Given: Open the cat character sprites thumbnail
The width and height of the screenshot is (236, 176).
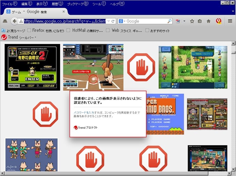Looking at the screenshot, I should pyautogui.click(x=31, y=155).
